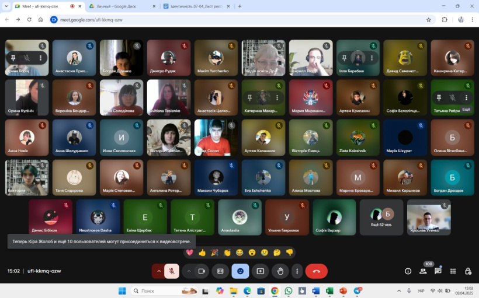The height and width of the screenshot is (298, 479).
Task: Expand video settings arrow beside the camera
Action: coord(188,271)
